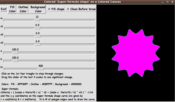Click the b slider handle
The height and width of the screenshot is (102, 175).
(x=15, y=61)
